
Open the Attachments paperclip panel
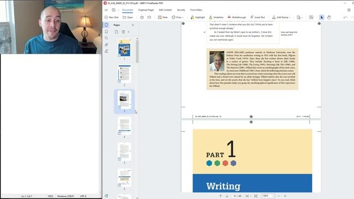[106, 45]
